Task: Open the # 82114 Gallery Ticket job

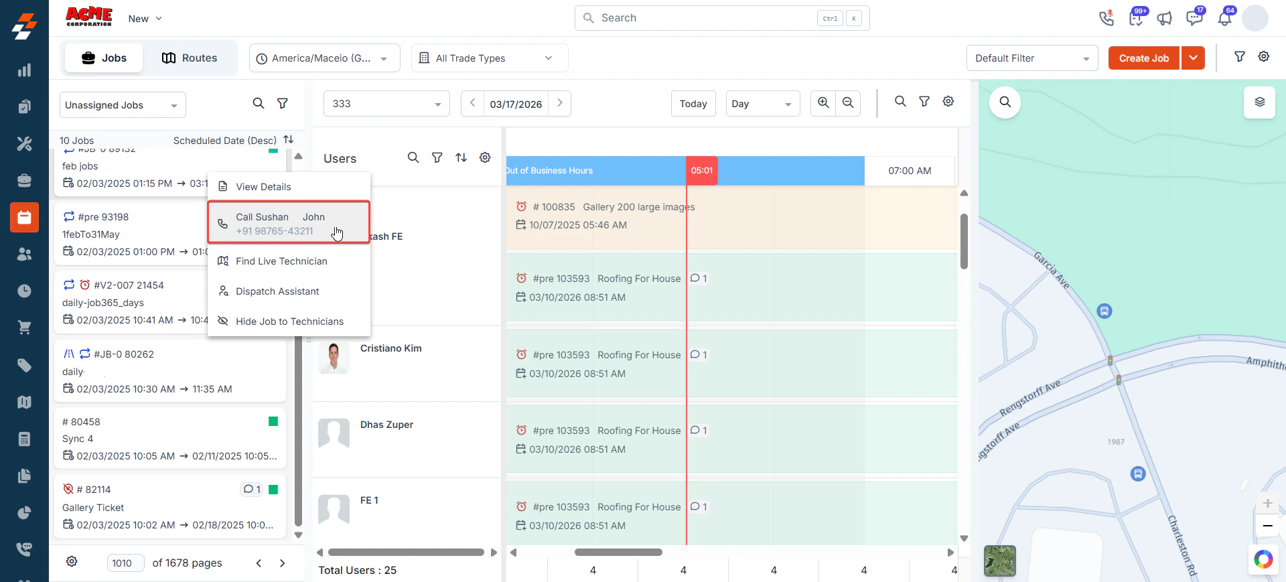Action: [170, 507]
